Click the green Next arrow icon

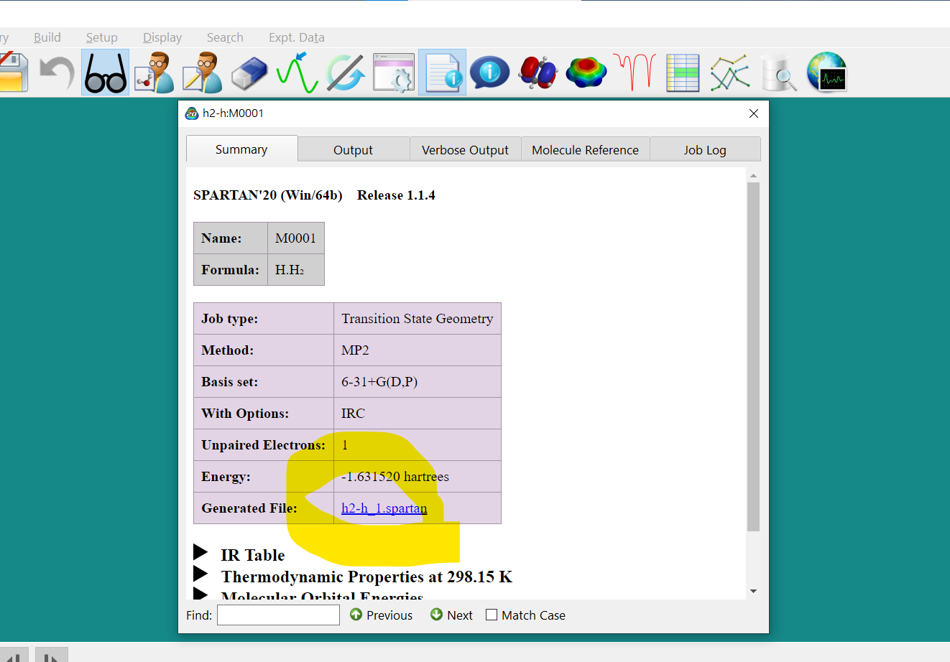tap(436, 615)
